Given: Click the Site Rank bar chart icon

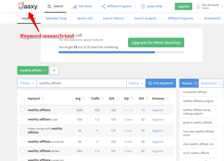Looking at the screenshot, I should tap(75, 6).
